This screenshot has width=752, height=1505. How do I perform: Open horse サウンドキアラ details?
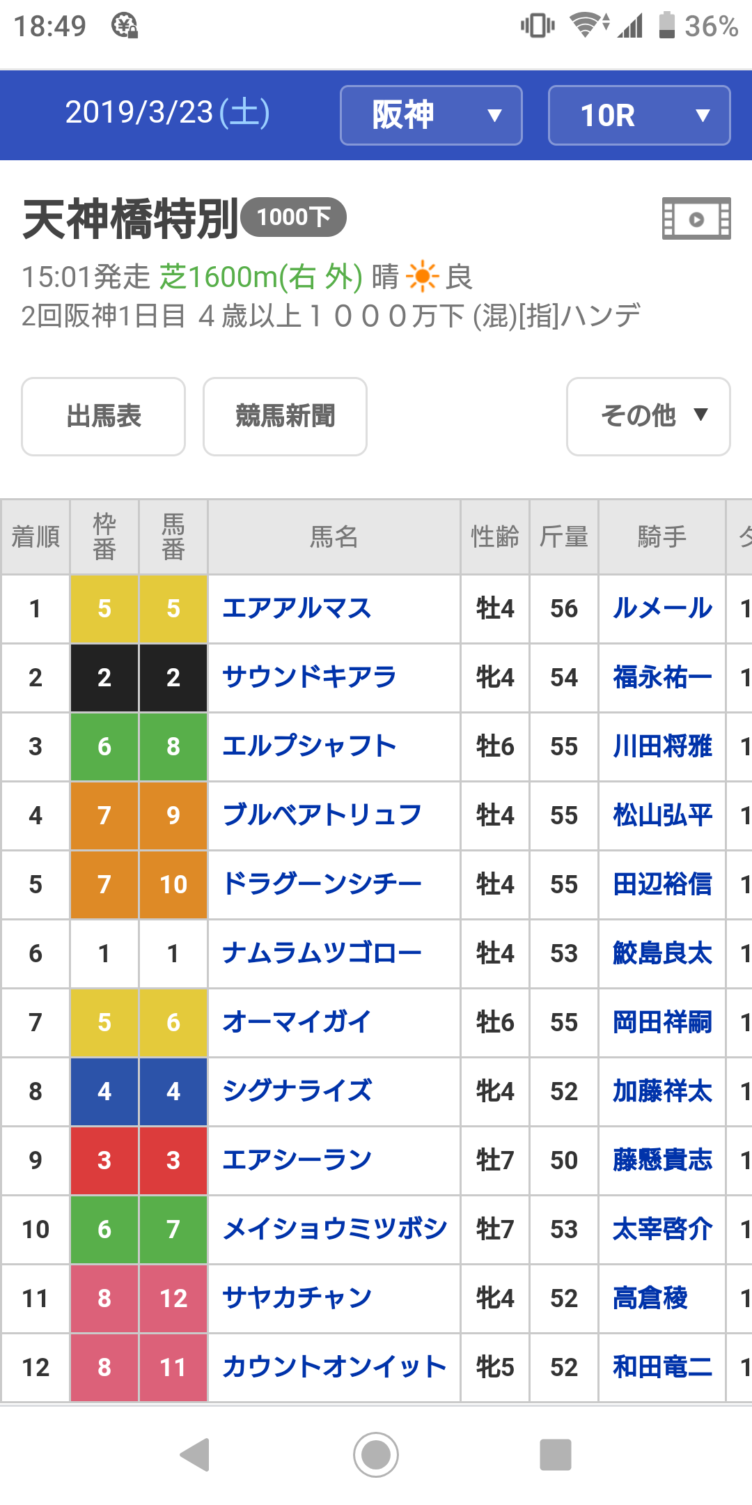309,677
